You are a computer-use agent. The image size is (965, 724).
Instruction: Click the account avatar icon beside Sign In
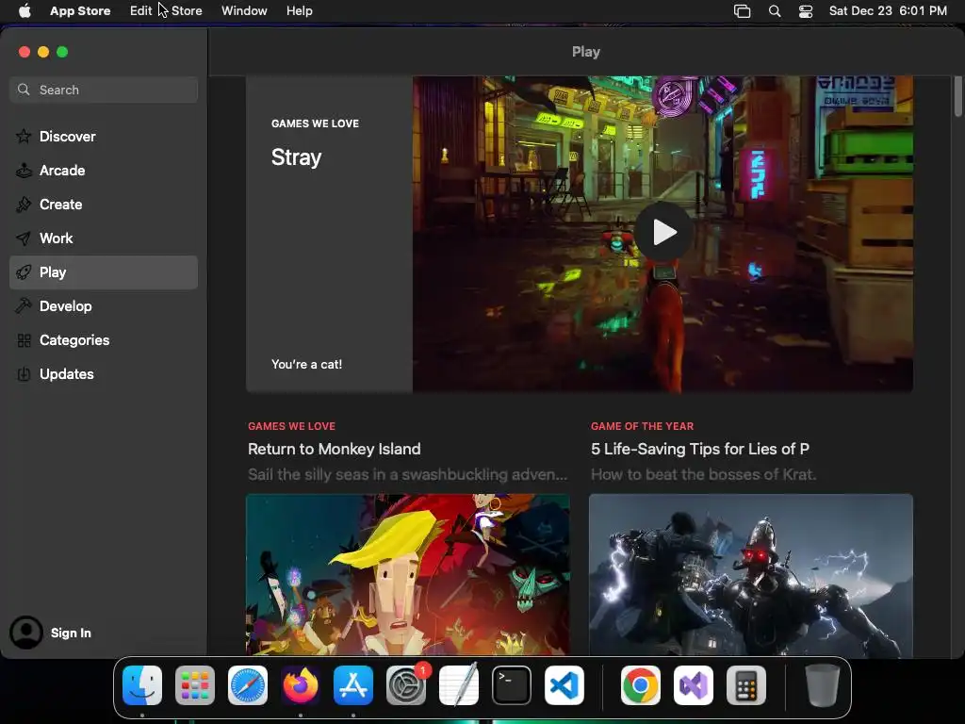25,633
